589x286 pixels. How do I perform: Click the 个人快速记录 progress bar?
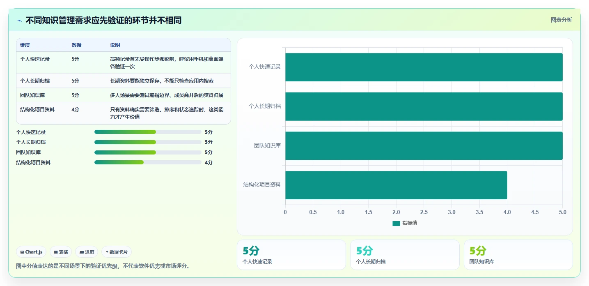(148, 132)
